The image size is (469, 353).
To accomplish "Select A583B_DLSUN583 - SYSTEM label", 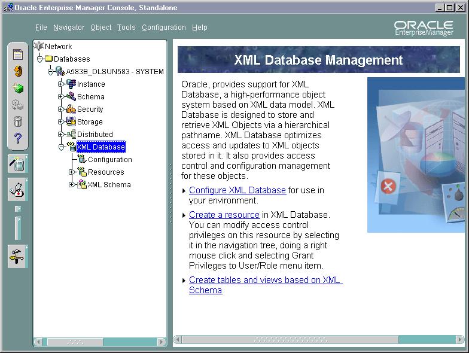I will click(115, 72).
